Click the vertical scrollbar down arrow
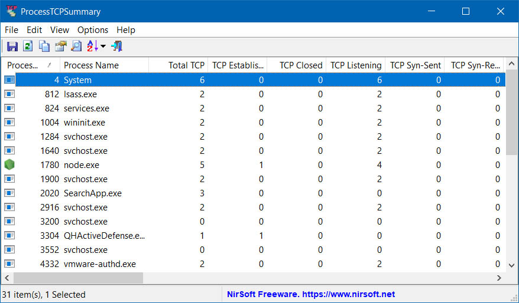 tap(512, 265)
